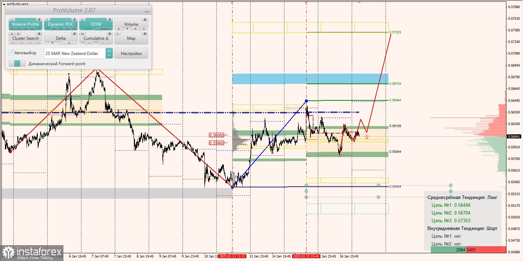The image size is (523, 261).
Task: Uncheck the Автовыбор checkbox
Action: [x=11, y=53]
